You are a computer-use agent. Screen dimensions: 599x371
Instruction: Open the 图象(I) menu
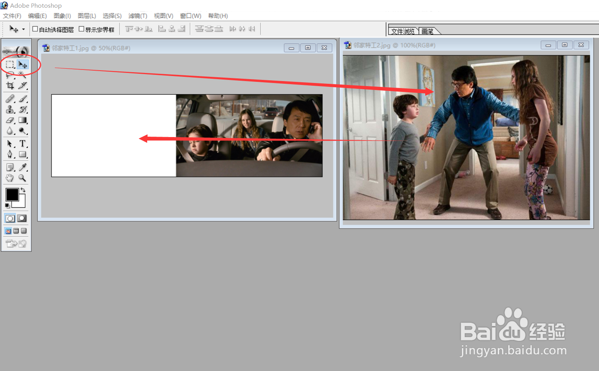pyautogui.click(x=62, y=16)
